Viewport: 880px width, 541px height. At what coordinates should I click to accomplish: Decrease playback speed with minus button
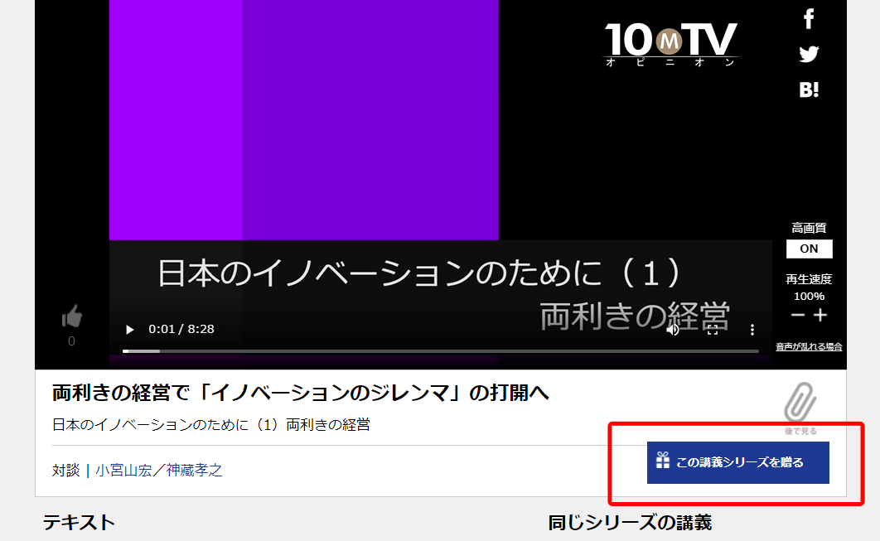(x=797, y=316)
